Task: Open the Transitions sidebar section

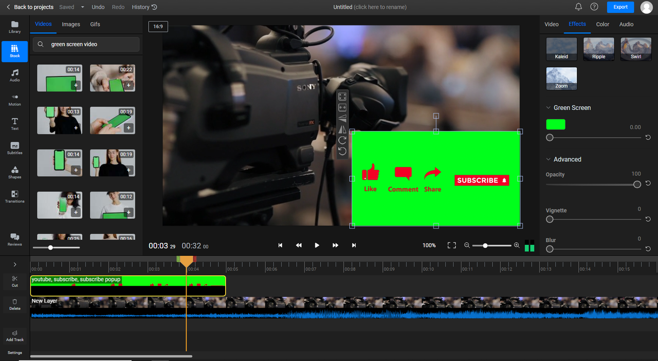Action: tap(14, 196)
